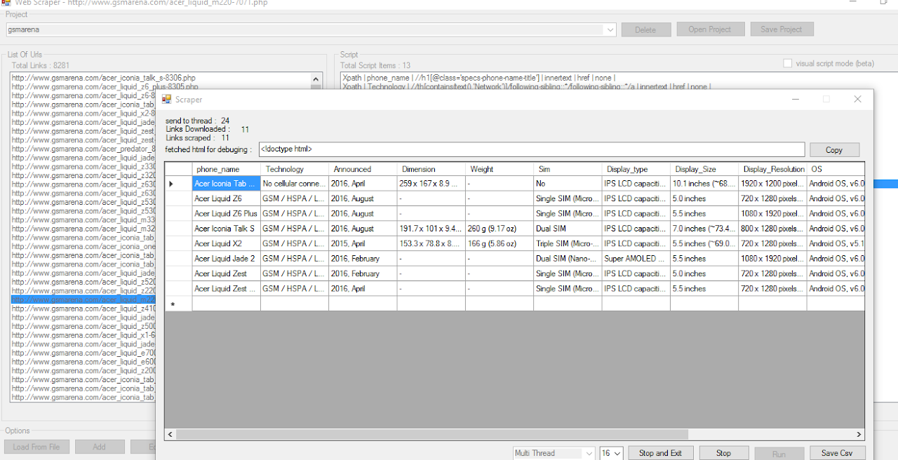Click the fetched html debugging text field
898x460 pixels.
[531, 149]
